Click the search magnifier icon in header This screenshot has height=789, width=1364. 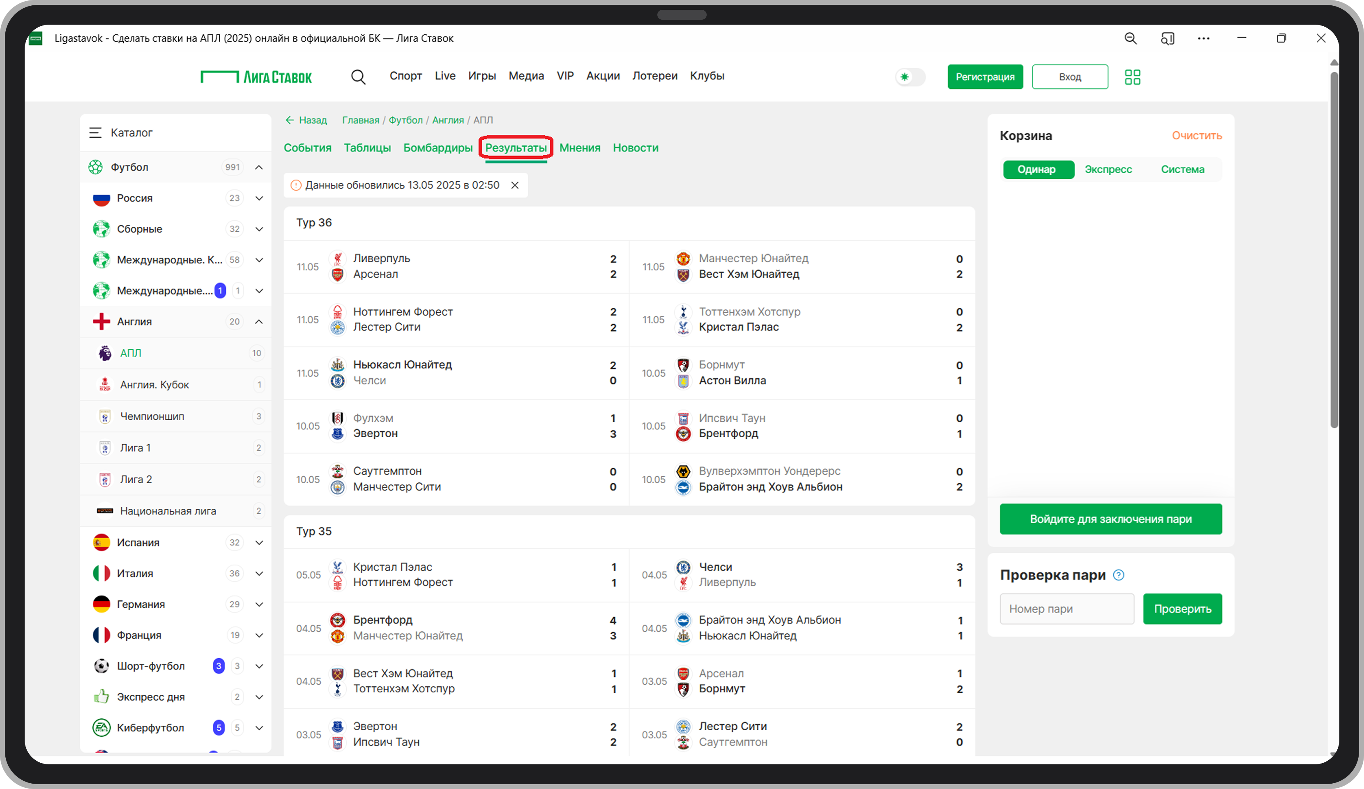[x=358, y=77]
